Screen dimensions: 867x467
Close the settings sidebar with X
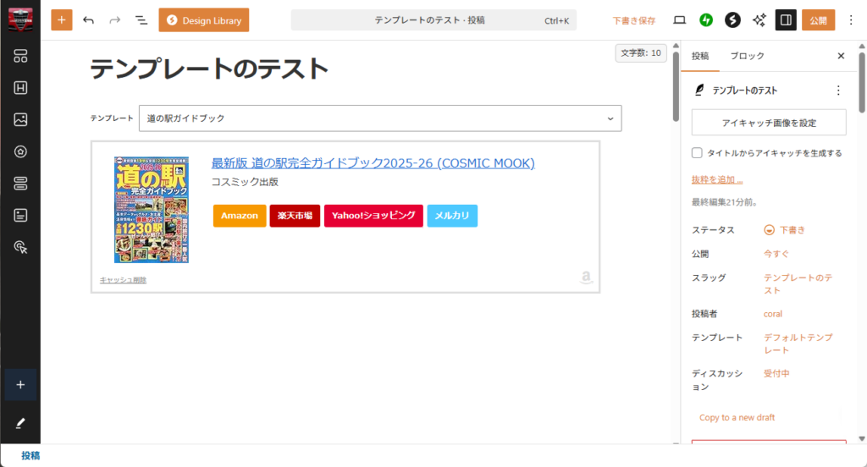point(841,56)
